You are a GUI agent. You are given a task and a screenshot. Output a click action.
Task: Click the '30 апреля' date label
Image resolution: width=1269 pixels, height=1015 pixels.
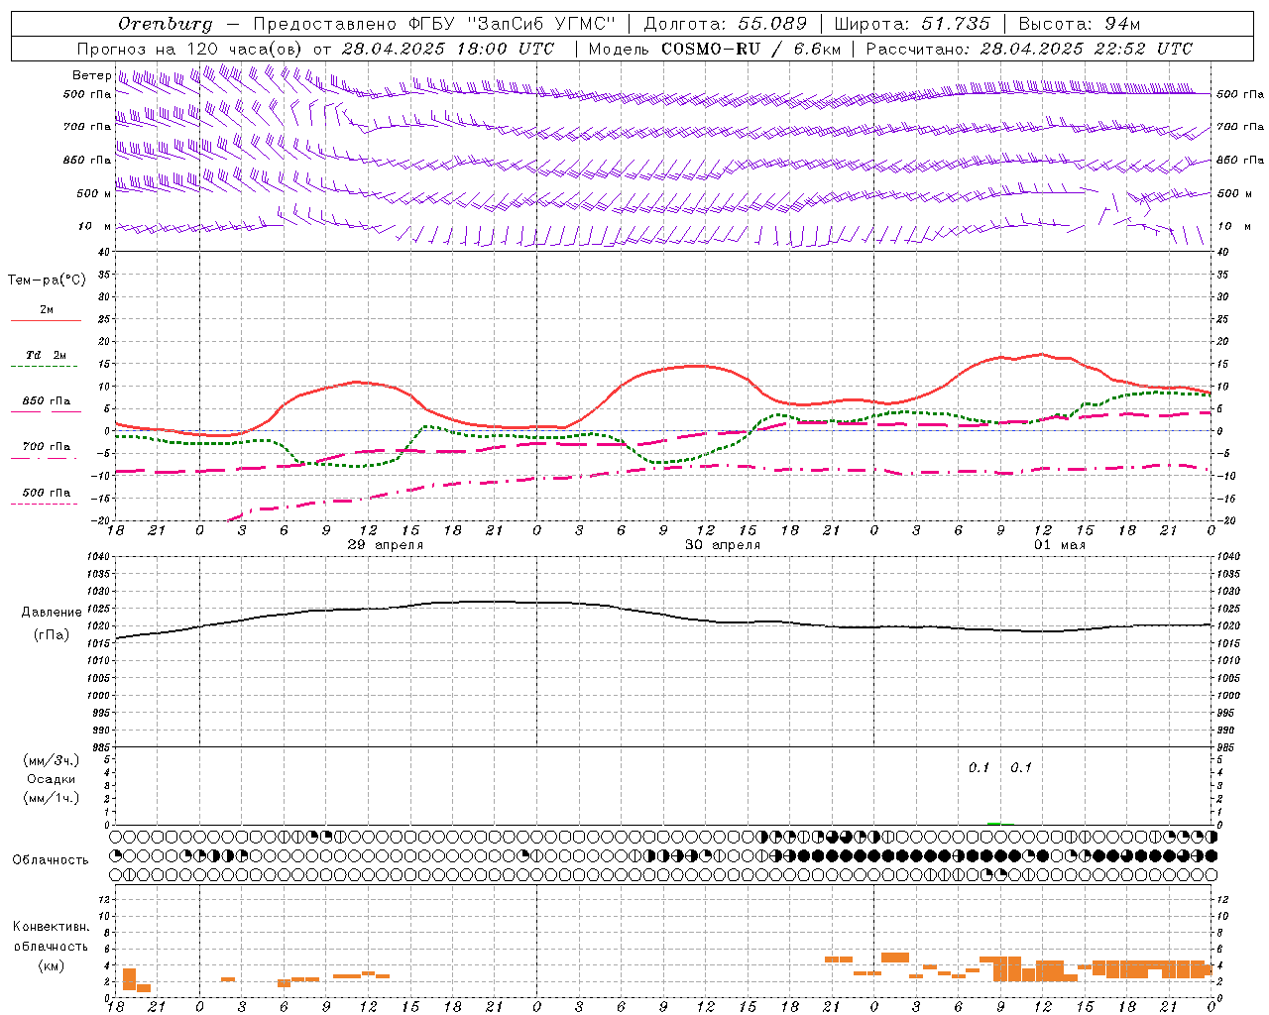tap(723, 545)
